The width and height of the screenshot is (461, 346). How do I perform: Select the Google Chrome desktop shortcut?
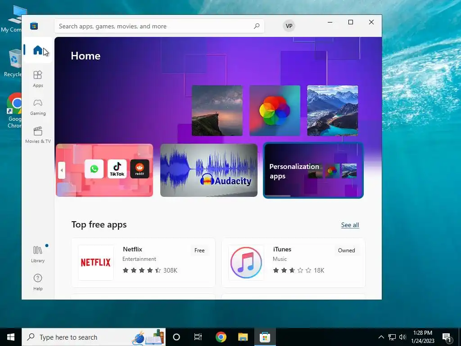pos(14,111)
